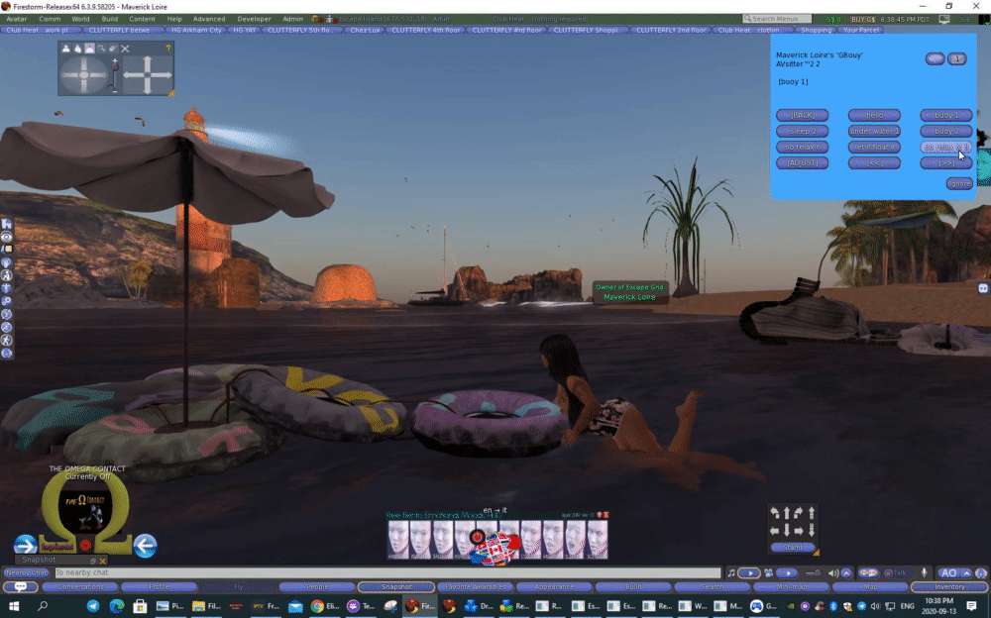The image size is (991, 618).
Task: Click the turn-left movement arrow
Action: click(775, 513)
